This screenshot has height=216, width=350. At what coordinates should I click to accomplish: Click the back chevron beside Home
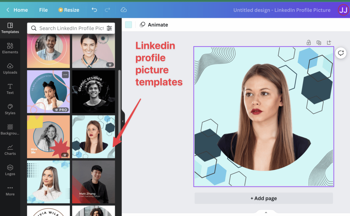[x=8, y=10]
